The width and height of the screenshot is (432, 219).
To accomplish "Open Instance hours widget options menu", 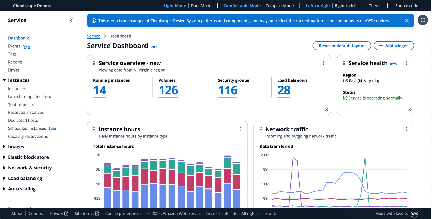I will (240, 129).
